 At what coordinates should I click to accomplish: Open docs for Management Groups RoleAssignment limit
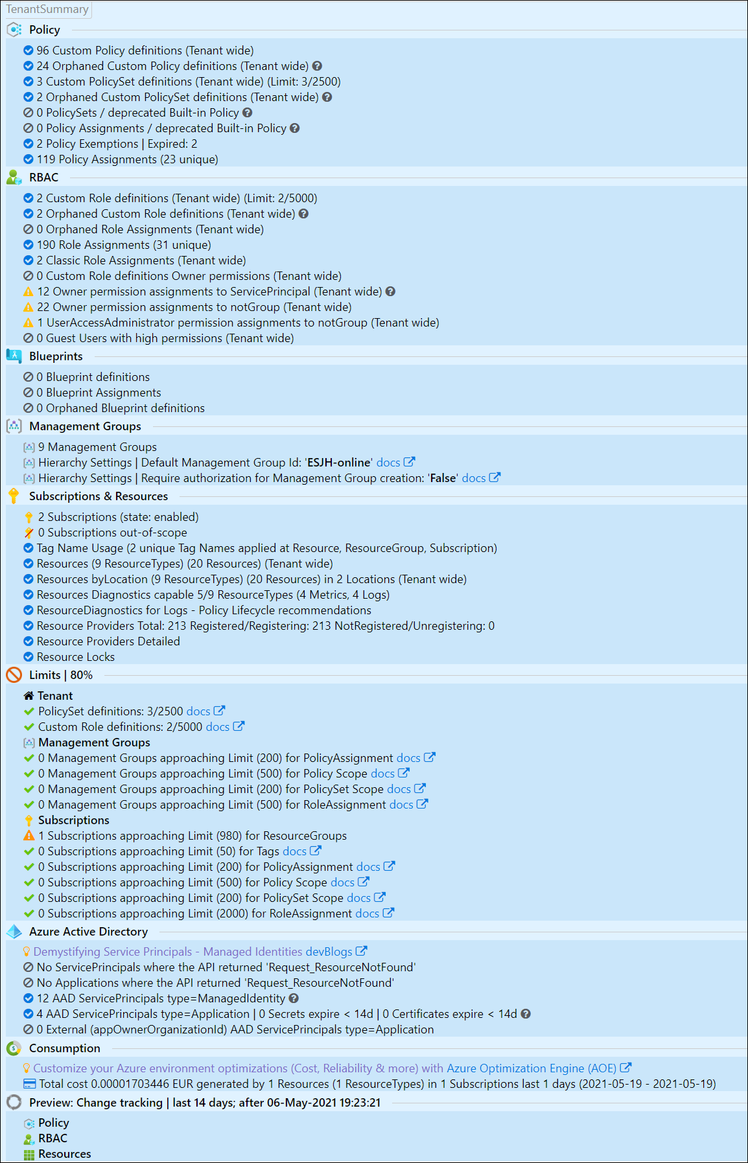pos(401,805)
